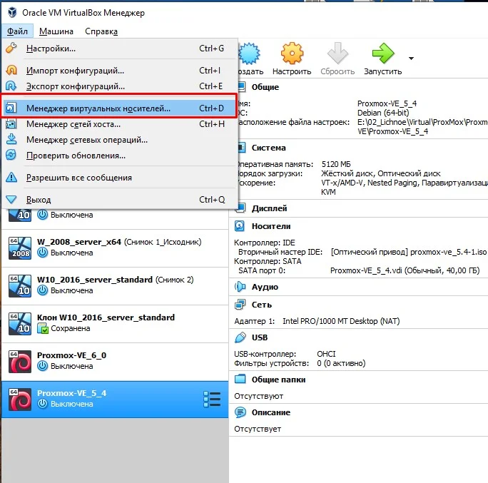Screen dimensions: 488x483
Task: Open the Машина menu
Action: point(56,31)
